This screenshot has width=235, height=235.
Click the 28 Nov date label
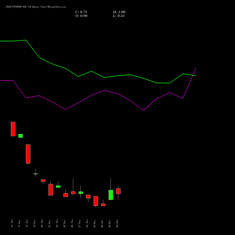coord(87,223)
